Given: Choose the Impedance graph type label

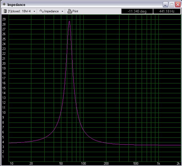Looking at the screenshot, I should click(51, 11).
